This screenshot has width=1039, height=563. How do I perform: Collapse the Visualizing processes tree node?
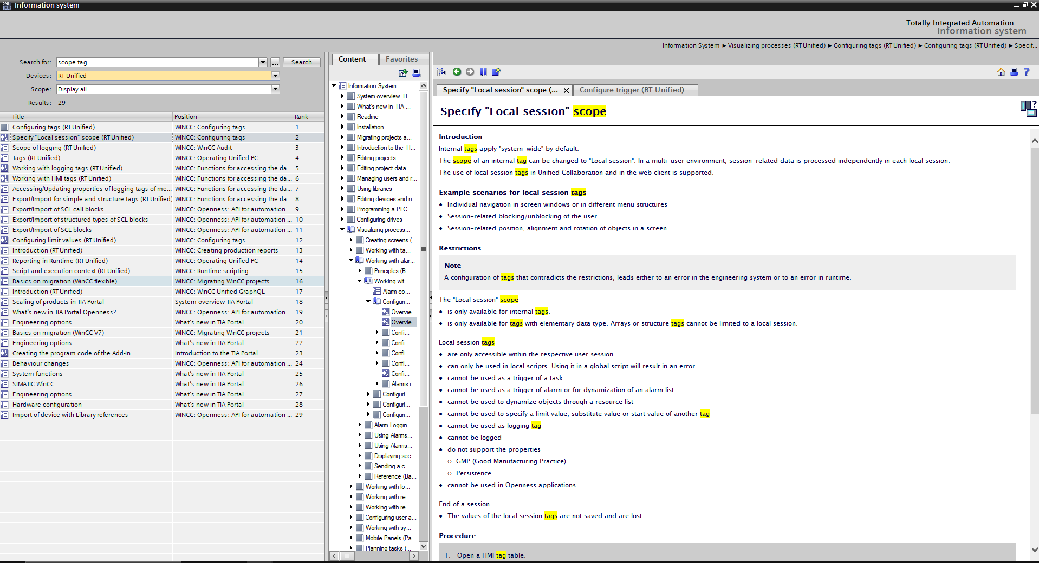point(342,230)
